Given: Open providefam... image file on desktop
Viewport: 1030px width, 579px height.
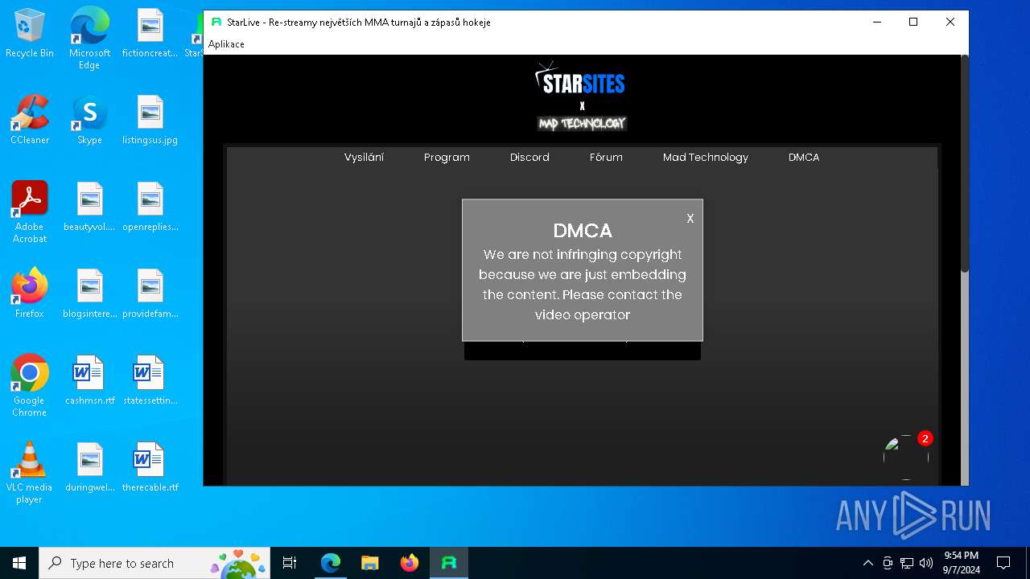Looking at the screenshot, I should coord(150,294).
